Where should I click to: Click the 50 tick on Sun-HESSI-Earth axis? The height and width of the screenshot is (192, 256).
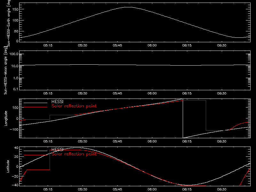(x=16, y=31)
